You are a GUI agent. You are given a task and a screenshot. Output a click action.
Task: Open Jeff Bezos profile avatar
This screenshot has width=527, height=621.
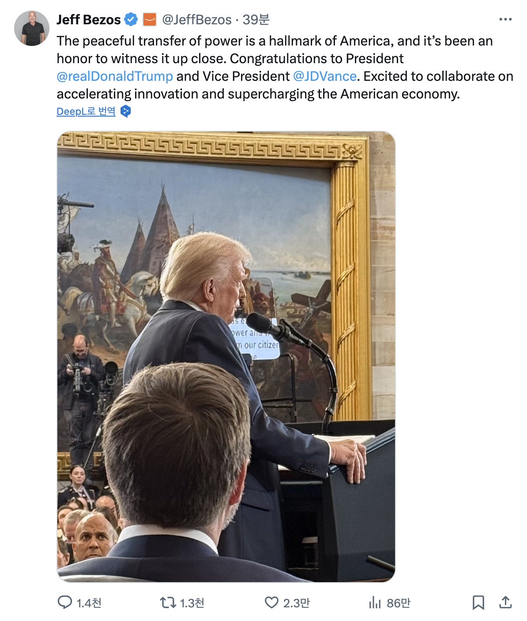pos(31,28)
